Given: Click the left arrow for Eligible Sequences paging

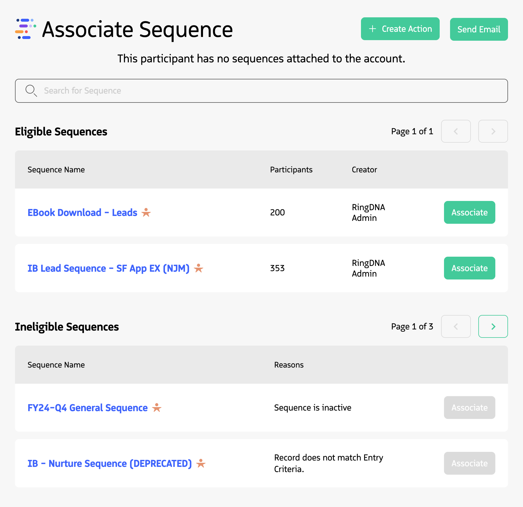Looking at the screenshot, I should [456, 131].
